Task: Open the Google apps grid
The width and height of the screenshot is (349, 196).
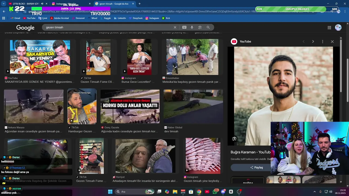Action: click(x=329, y=27)
